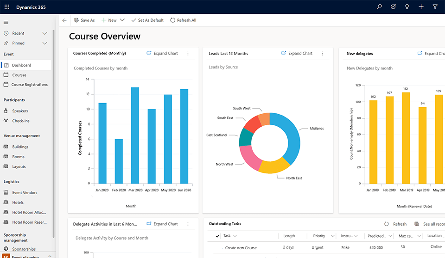
Task: Expand the Recent section chevron
Action: tap(45, 33)
